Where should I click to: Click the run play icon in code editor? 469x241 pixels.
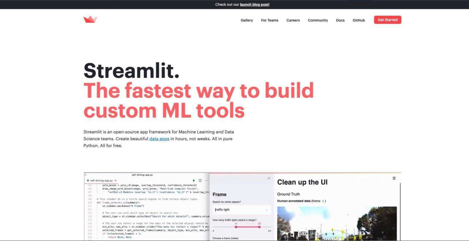tap(194, 180)
